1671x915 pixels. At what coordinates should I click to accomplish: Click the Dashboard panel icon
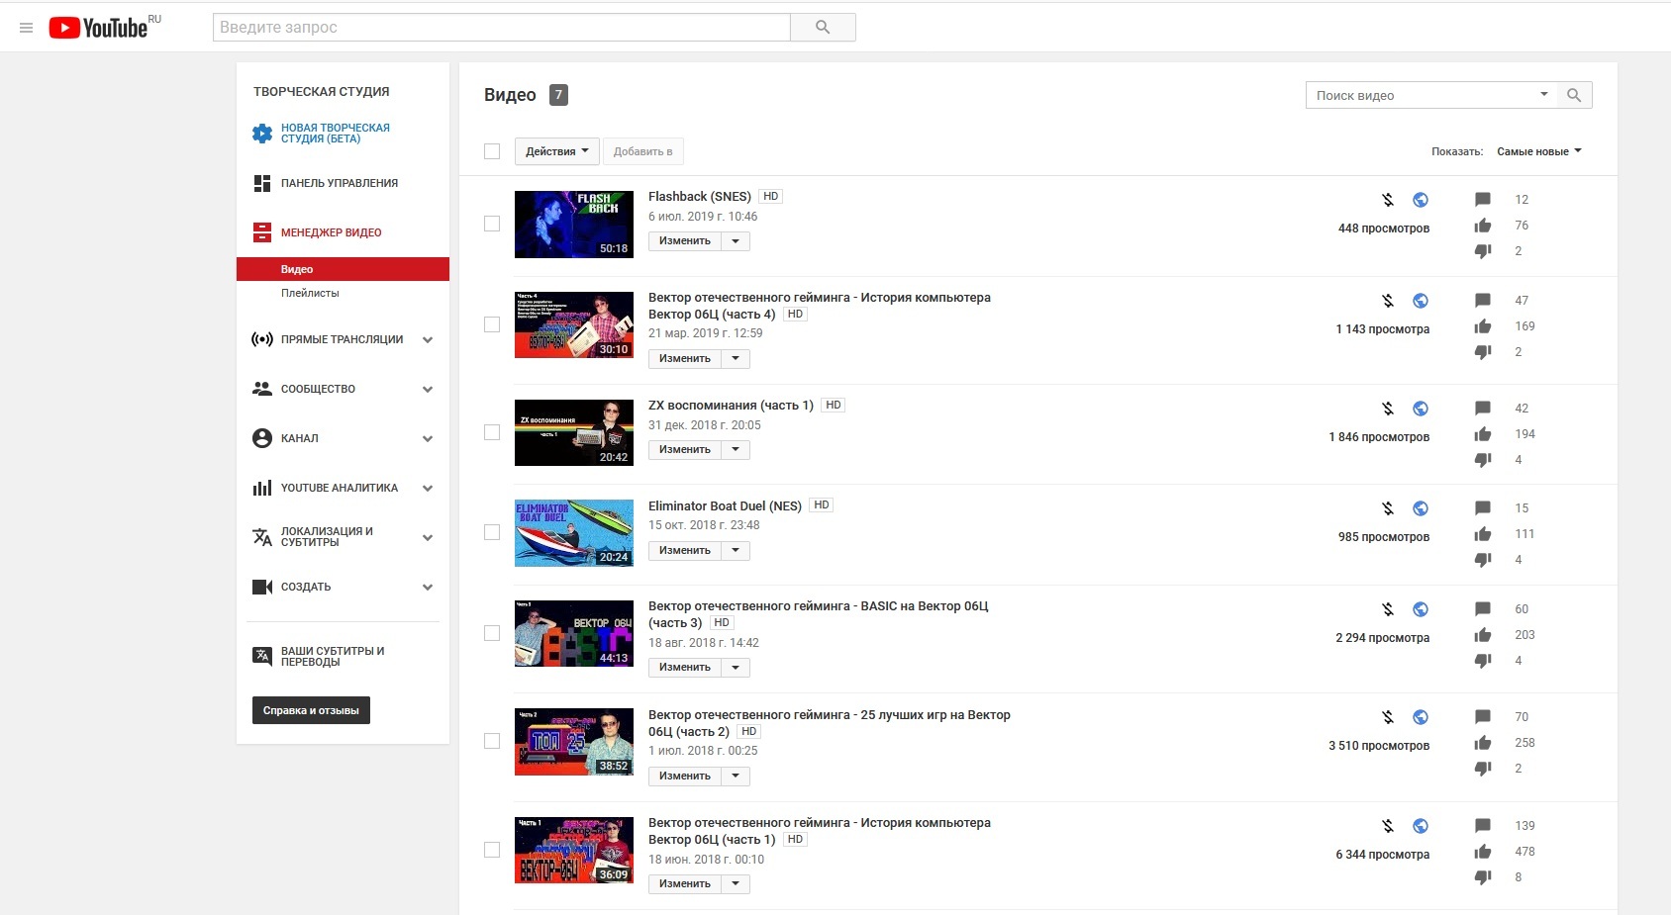(x=262, y=183)
